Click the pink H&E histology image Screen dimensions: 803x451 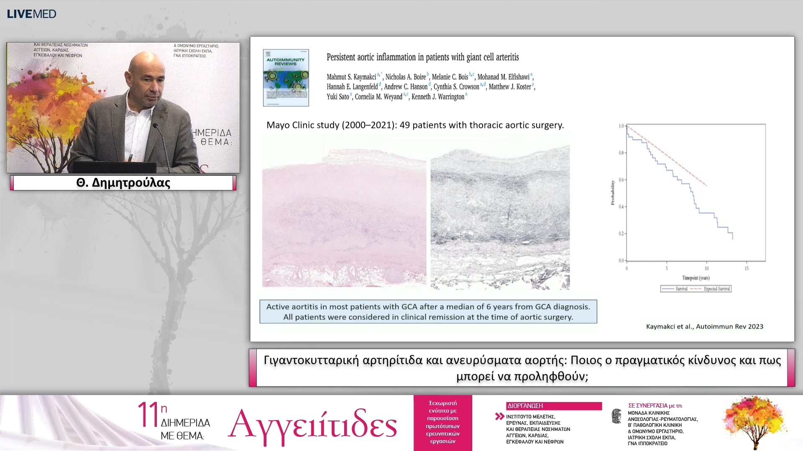pyautogui.click(x=344, y=217)
